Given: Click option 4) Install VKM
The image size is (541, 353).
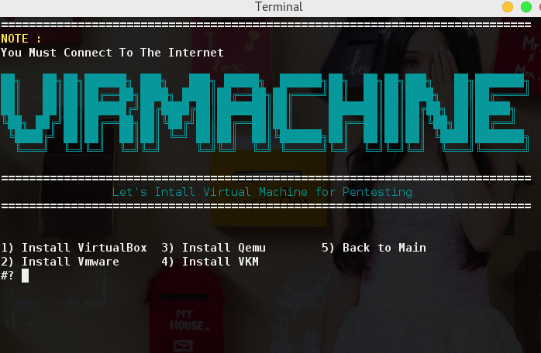Looking at the screenshot, I should pos(210,262).
